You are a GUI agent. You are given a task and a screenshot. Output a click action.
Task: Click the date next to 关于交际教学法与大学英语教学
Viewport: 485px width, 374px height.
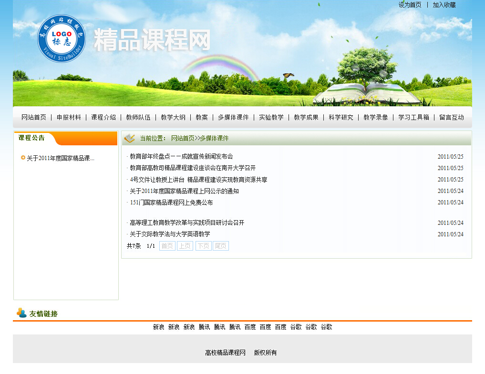click(x=450, y=234)
